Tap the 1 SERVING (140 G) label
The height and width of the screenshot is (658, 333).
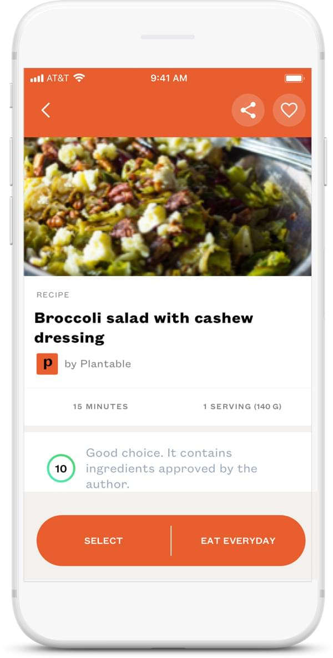pos(242,407)
